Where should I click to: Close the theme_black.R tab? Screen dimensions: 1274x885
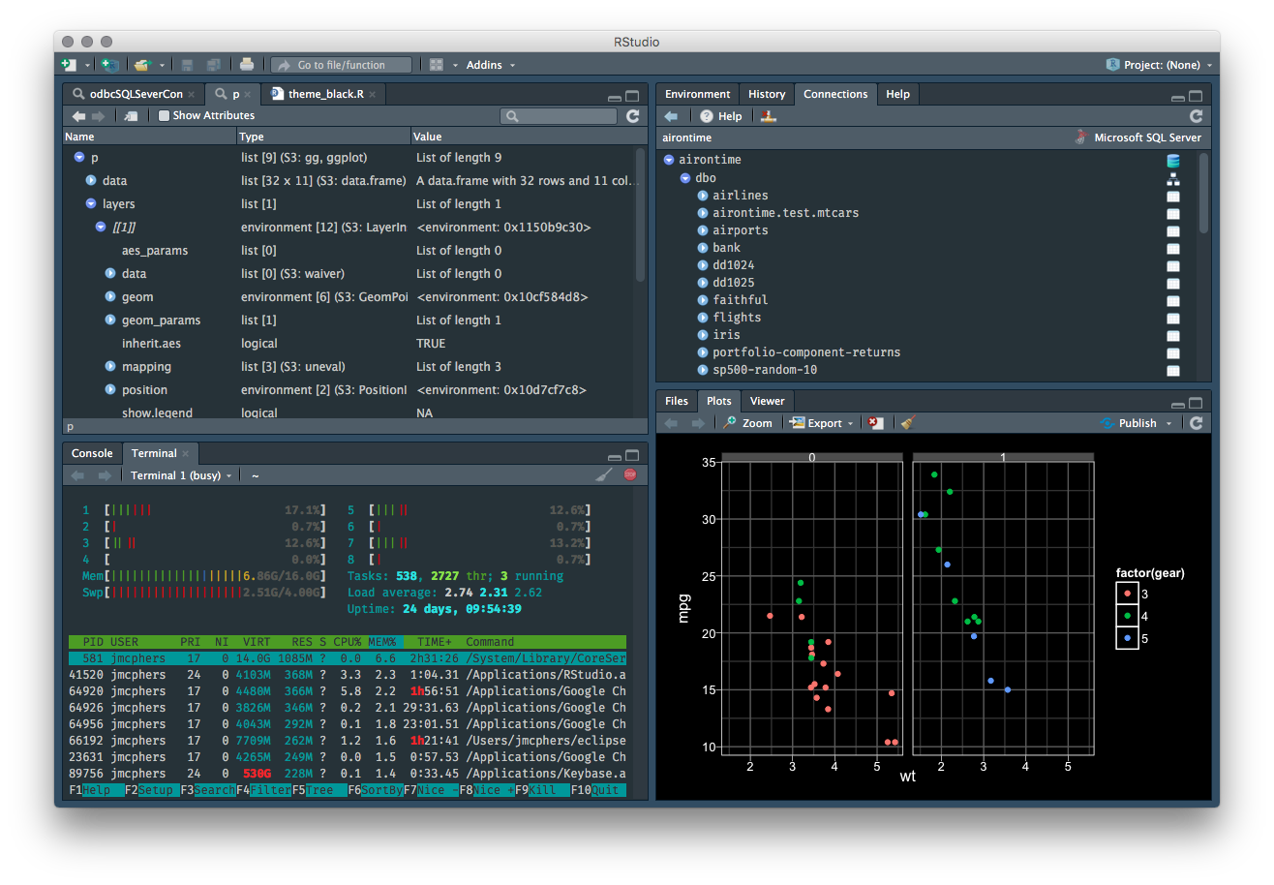click(372, 94)
